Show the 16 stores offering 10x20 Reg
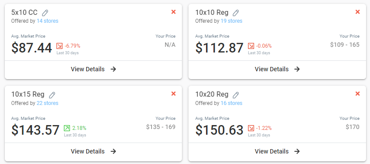The image size is (370, 164). click(x=231, y=103)
